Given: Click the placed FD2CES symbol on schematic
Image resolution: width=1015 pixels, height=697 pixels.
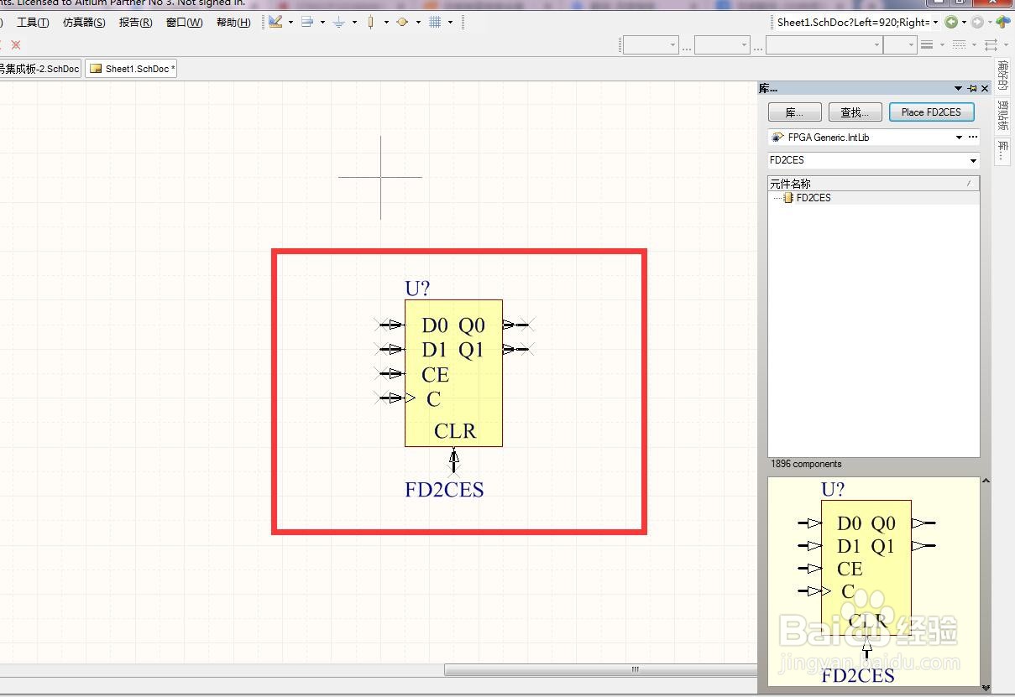Looking at the screenshot, I should (x=453, y=373).
